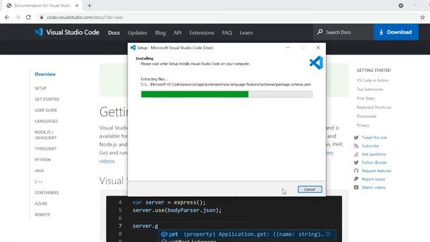Close the Setup dialog with X
The width and height of the screenshot is (430, 242).
318,48
